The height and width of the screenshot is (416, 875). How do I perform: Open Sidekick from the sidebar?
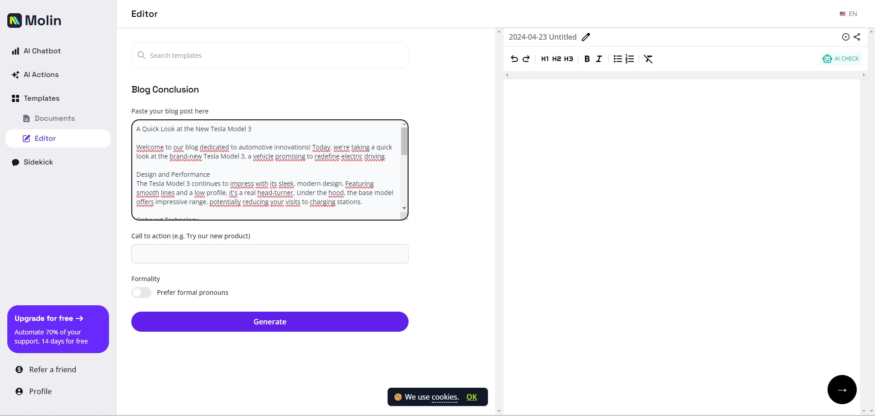(x=58, y=162)
